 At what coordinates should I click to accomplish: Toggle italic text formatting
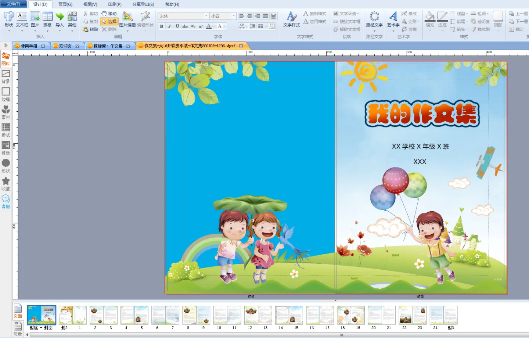(x=169, y=26)
